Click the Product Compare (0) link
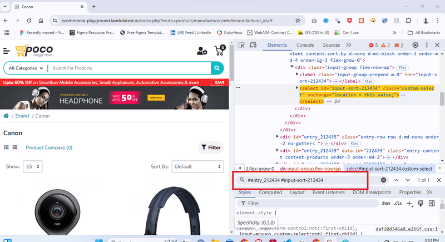 [x=49, y=147]
